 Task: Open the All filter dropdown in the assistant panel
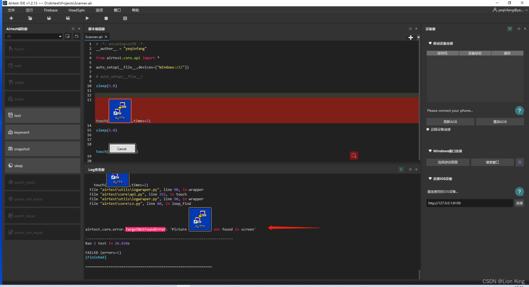point(34,36)
